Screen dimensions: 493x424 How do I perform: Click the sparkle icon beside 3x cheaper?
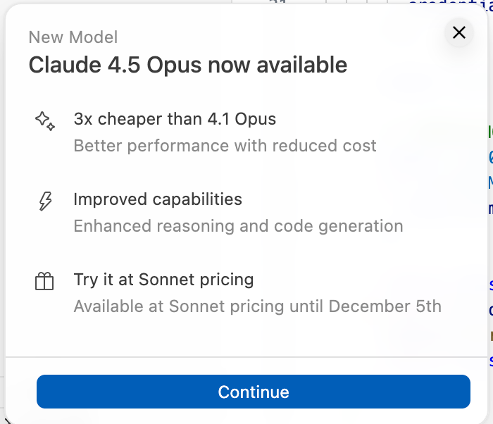[x=45, y=120]
